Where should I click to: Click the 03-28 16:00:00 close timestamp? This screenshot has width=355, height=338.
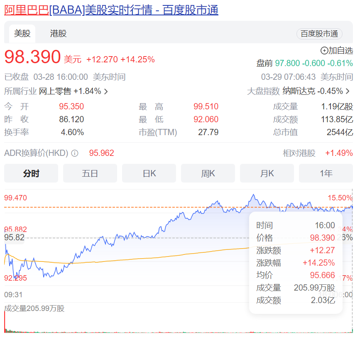[61, 77]
